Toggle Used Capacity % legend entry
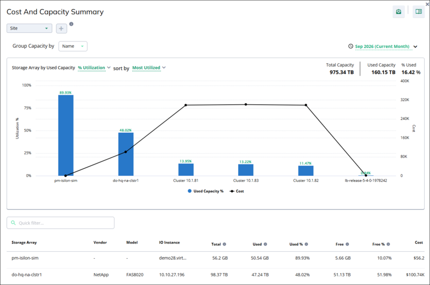 click(206, 191)
